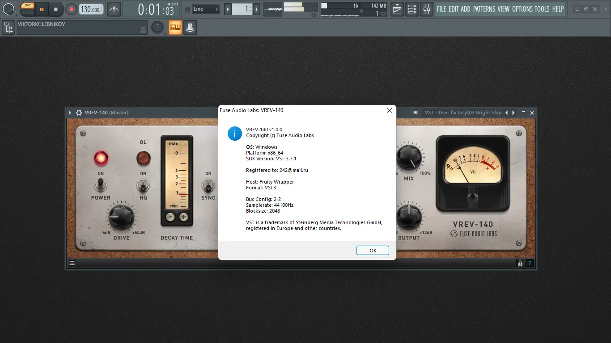
Task: Turn the main volume knob in top-left corner
Action: (8, 8)
